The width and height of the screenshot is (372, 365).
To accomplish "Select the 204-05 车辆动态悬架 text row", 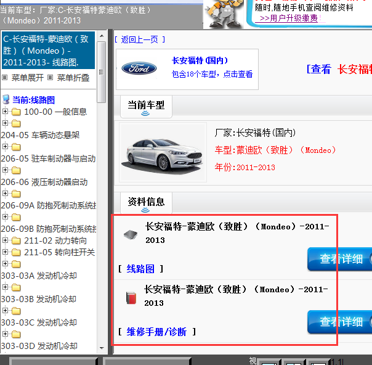I will [40, 135].
